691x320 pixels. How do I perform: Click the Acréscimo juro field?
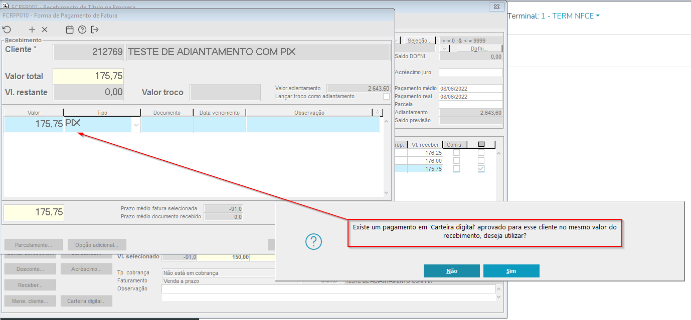tap(470, 73)
